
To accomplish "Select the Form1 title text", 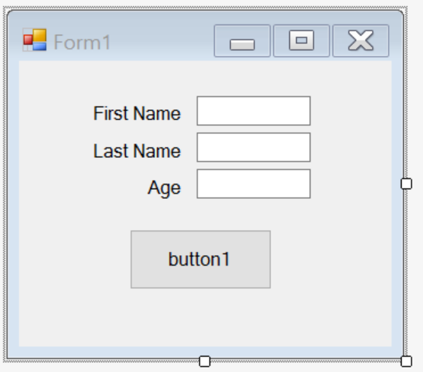I will click(x=82, y=43).
